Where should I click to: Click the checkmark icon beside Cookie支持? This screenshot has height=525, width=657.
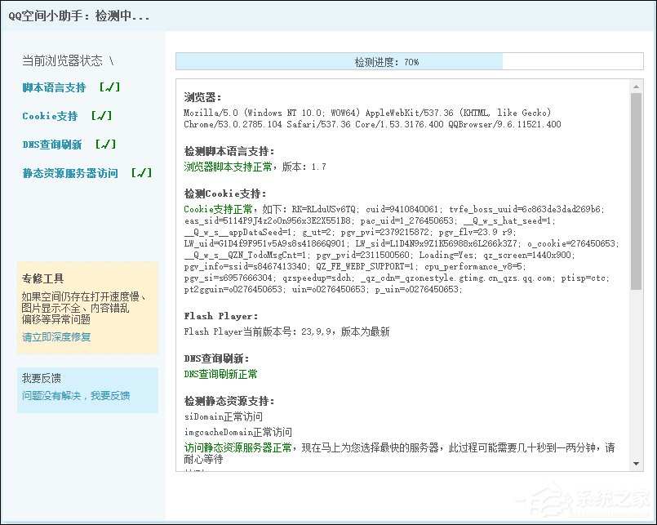point(100,116)
